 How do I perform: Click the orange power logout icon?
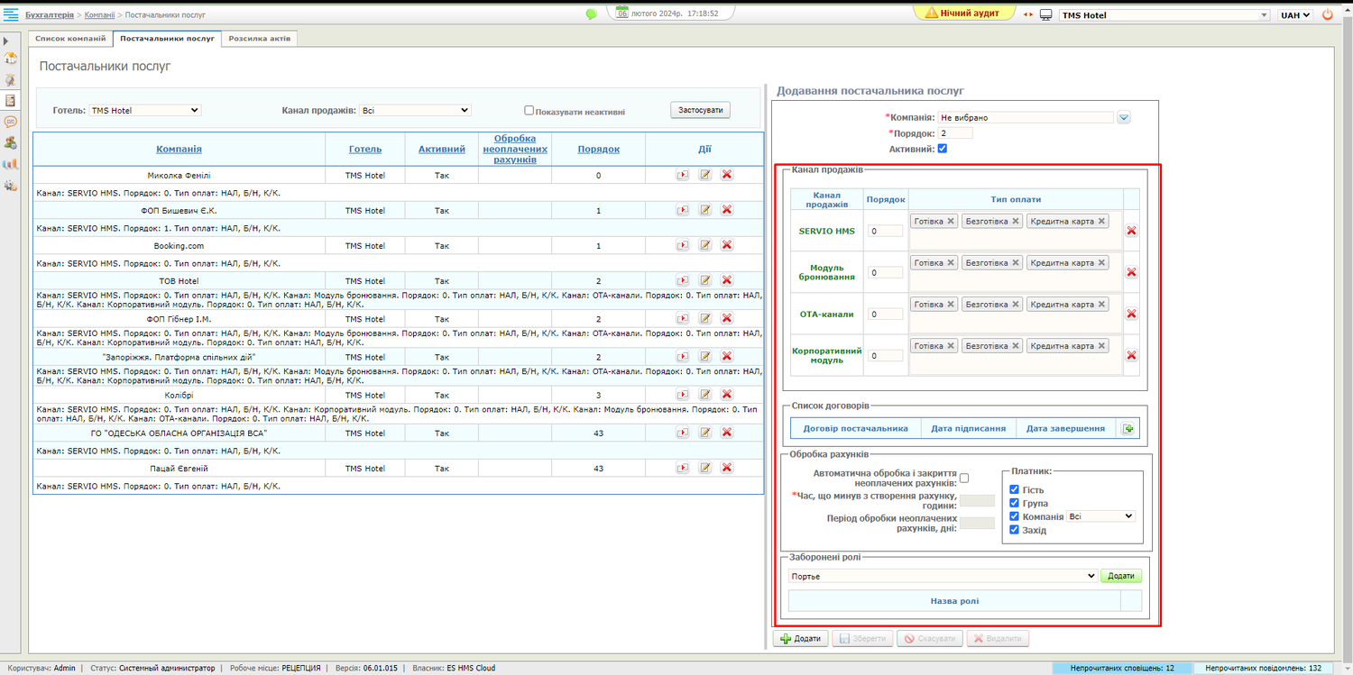[1328, 15]
